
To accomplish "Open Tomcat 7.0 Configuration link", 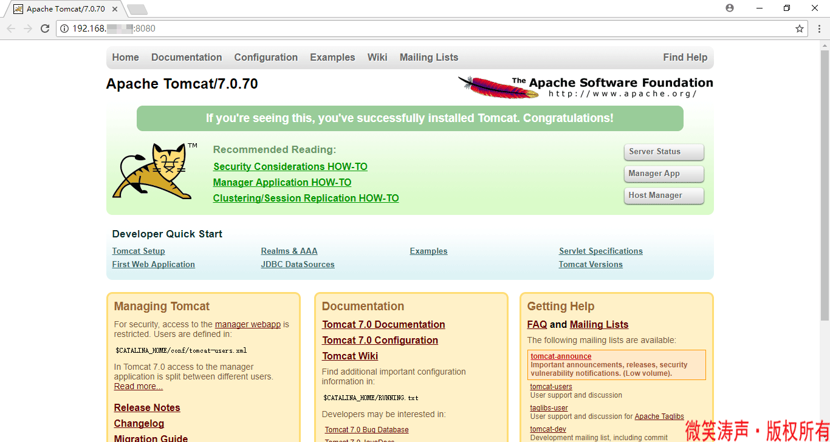I will tap(380, 340).
